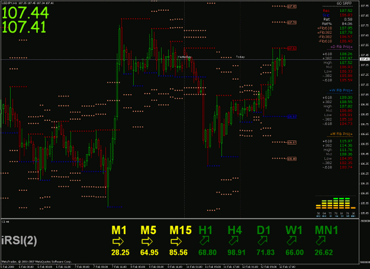Click the yellow sideways arrow under M1

pyautogui.click(x=118, y=241)
